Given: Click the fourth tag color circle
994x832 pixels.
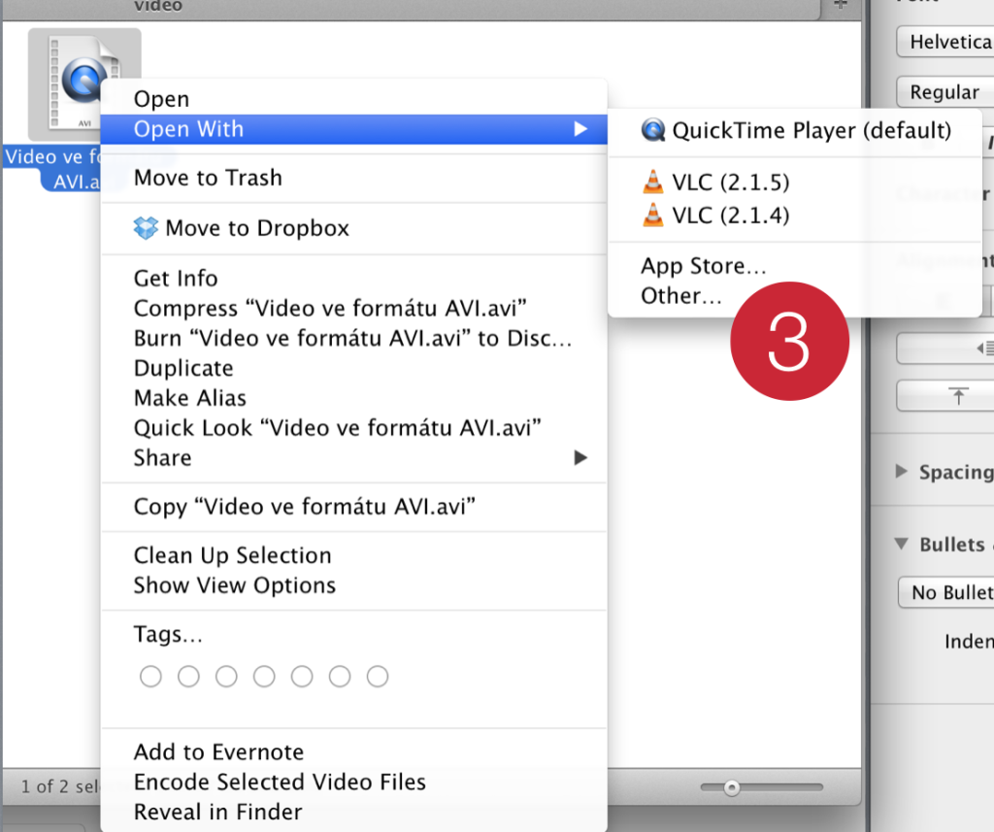Looking at the screenshot, I should pyautogui.click(x=264, y=676).
